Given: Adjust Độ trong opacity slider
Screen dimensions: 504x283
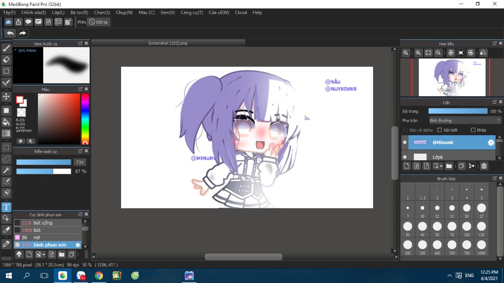Looking at the screenshot, I should pos(458,111).
